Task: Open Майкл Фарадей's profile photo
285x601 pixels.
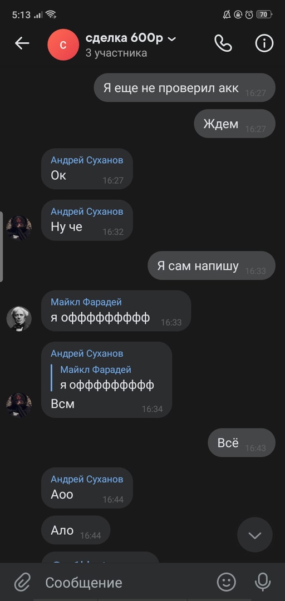Action: pyautogui.click(x=19, y=318)
